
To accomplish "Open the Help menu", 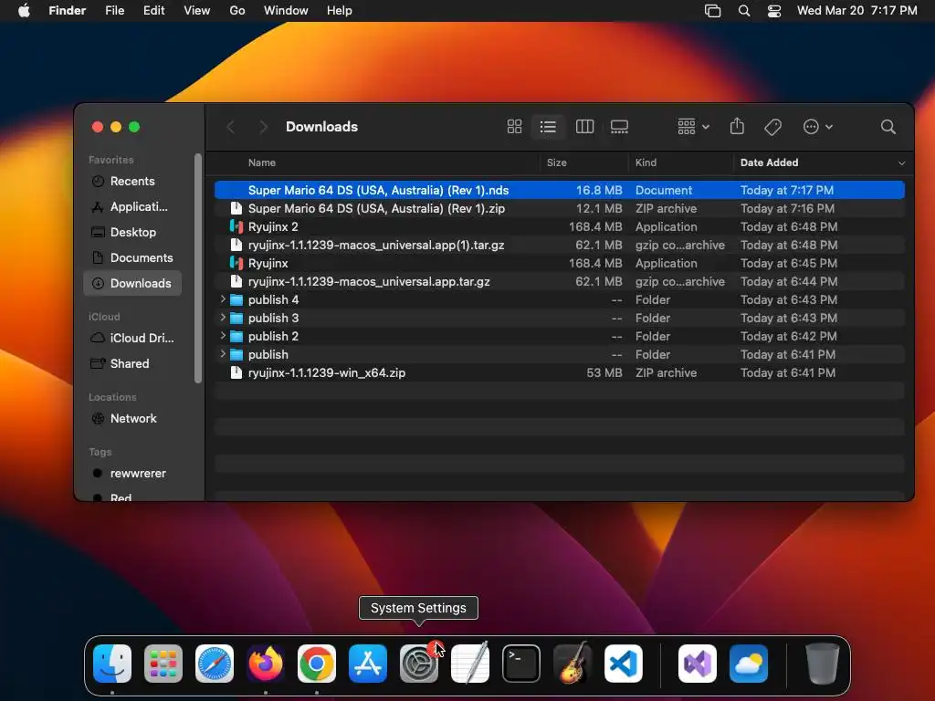I will coord(340,11).
